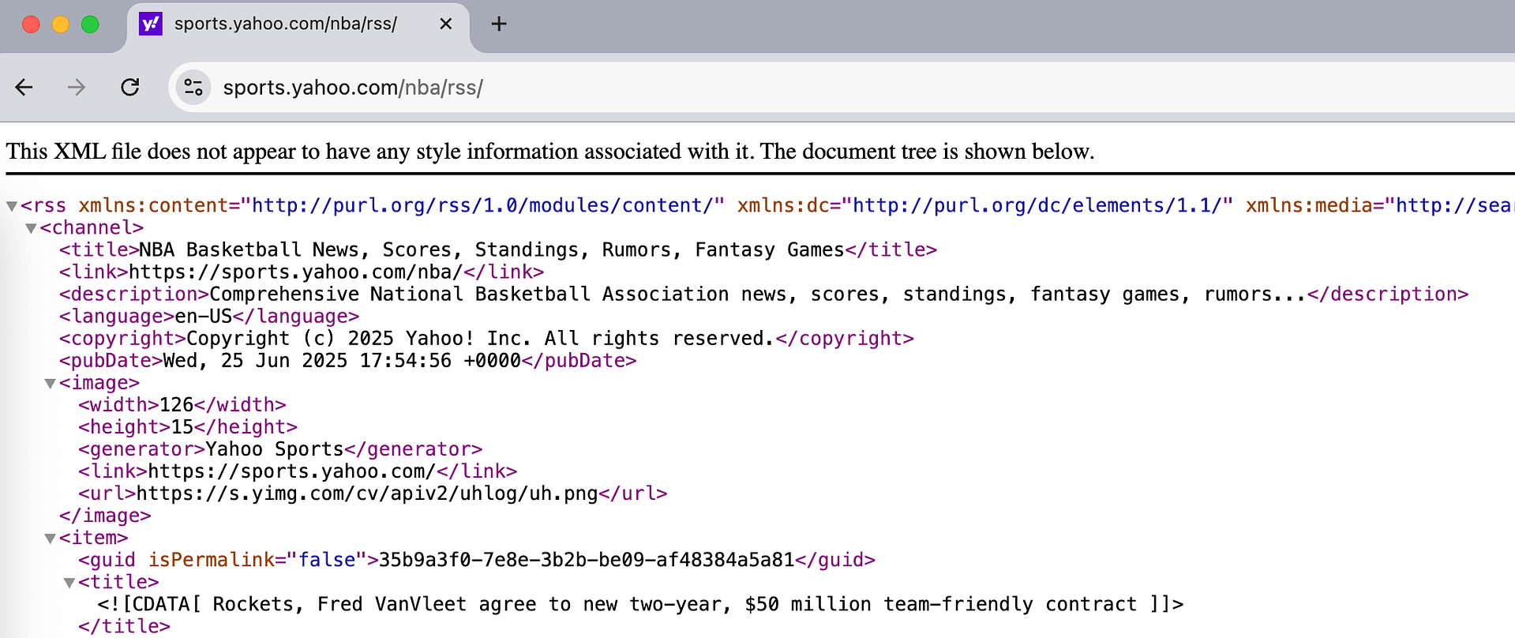Image resolution: width=1515 pixels, height=638 pixels.
Task: Click the forward navigation arrow
Action: 77,87
